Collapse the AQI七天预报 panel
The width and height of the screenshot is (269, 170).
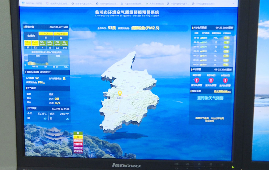[200, 27]
